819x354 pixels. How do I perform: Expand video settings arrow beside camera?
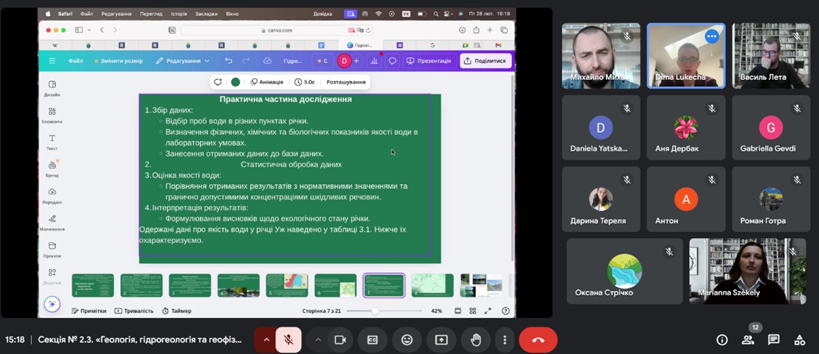tap(318, 340)
